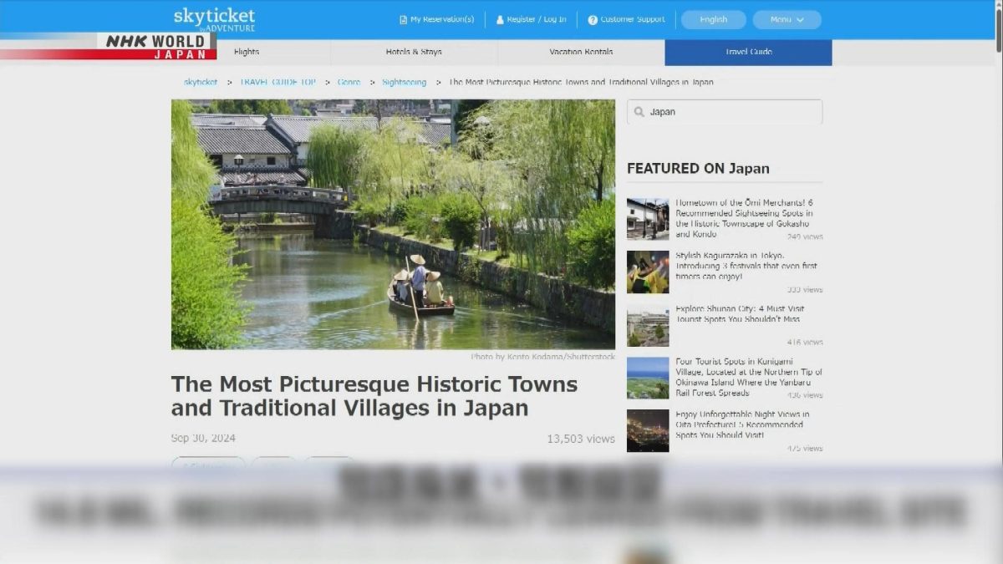Open Kunigami Village tourist spots article

pos(749,377)
